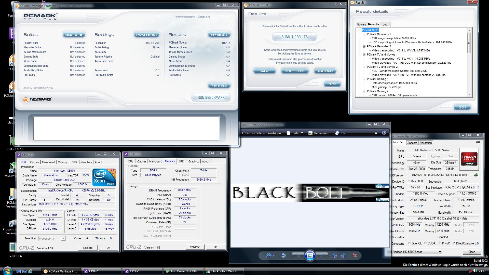Click Radeon Graphics logo in GPU-Z
This screenshot has width=489, height=275.
[469, 159]
